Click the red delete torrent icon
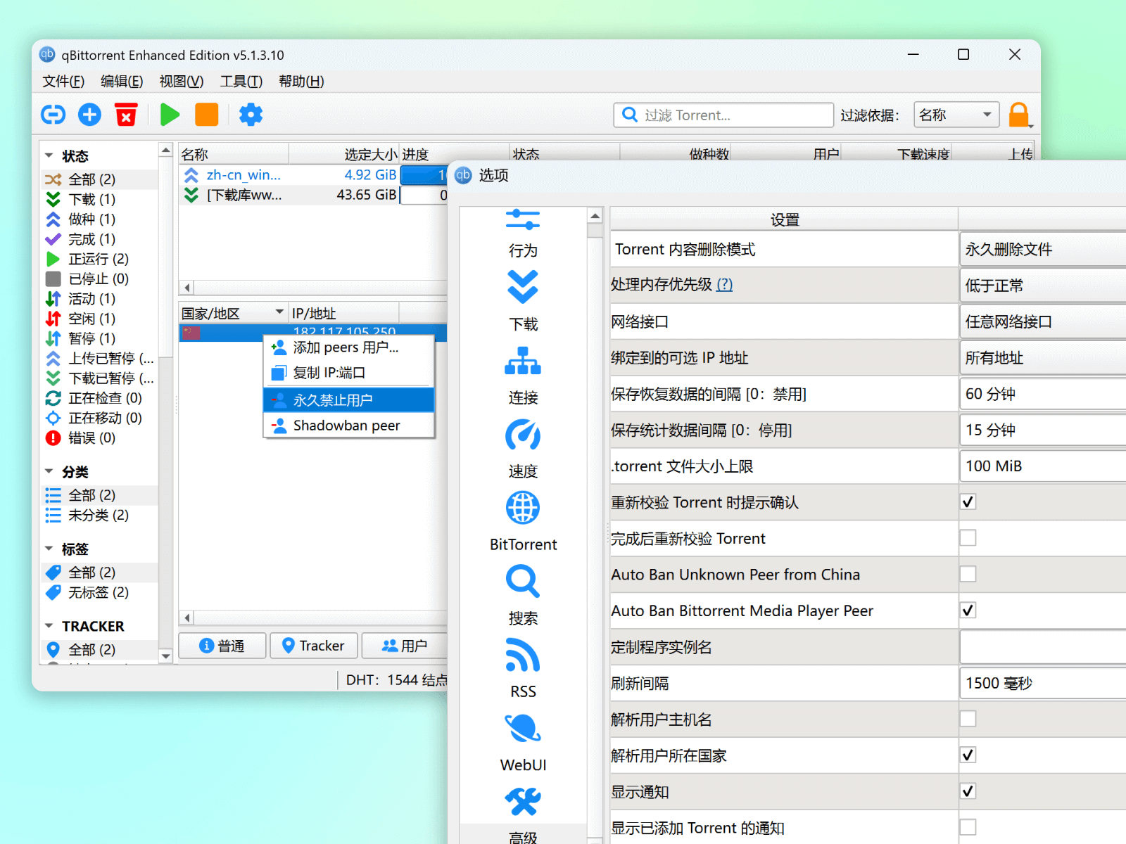1126x844 pixels. (126, 115)
